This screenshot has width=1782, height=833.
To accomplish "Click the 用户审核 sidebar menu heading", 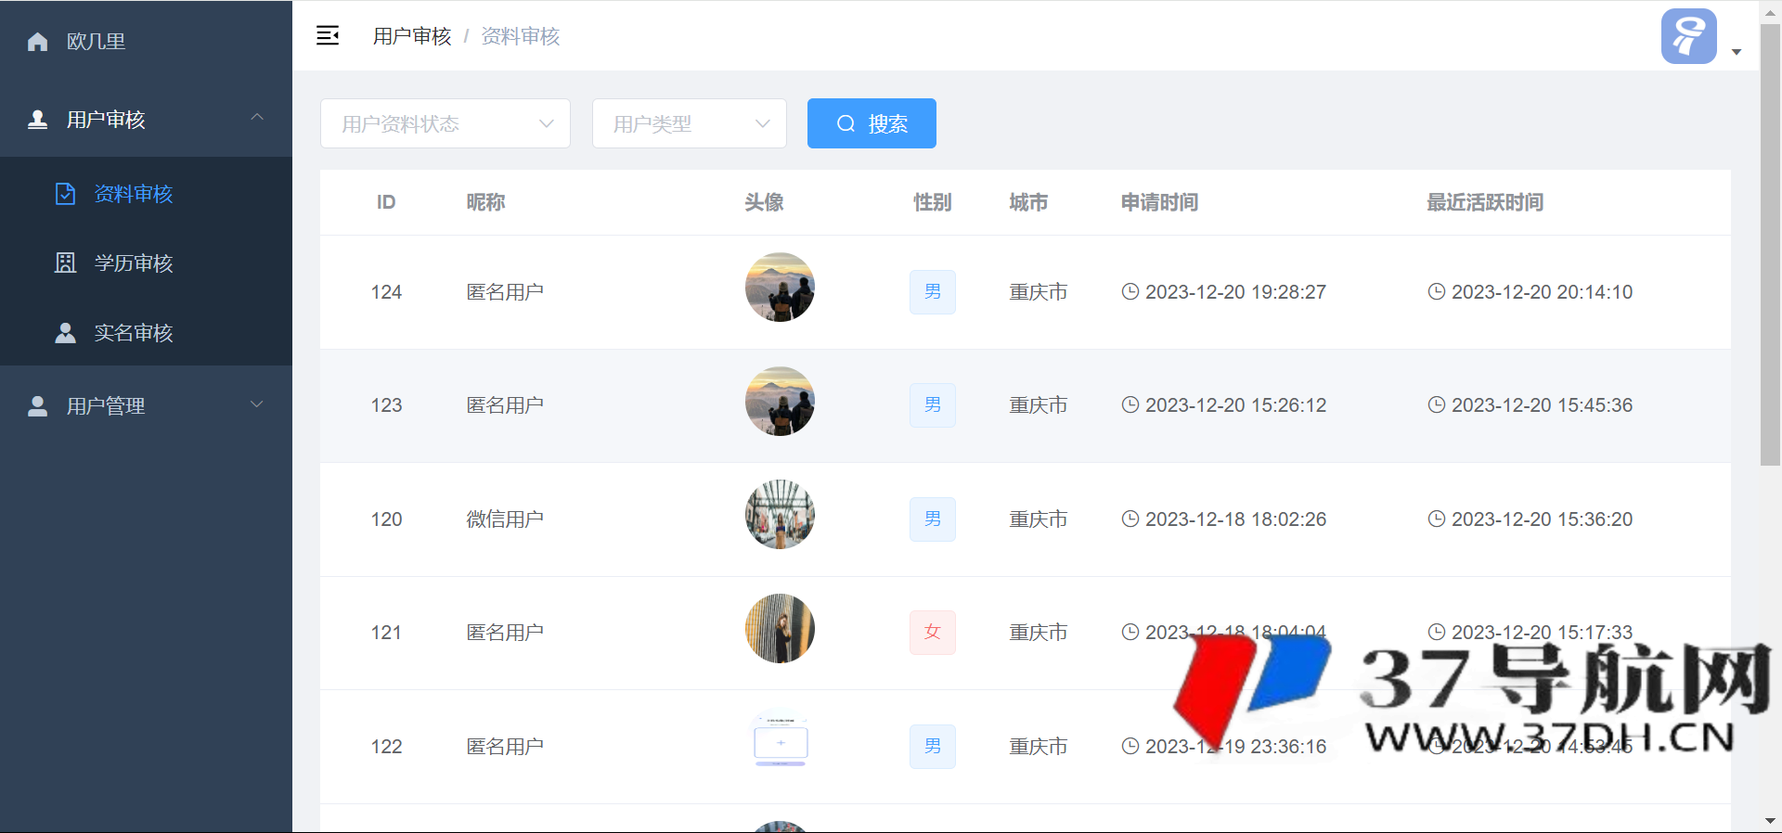I will tap(146, 120).
